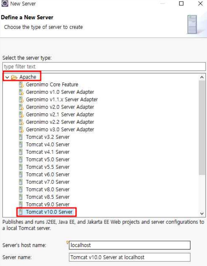Click the Tomcat v5.0 Server icon
This screenshot has height=266, width=207.
[21, 160]
